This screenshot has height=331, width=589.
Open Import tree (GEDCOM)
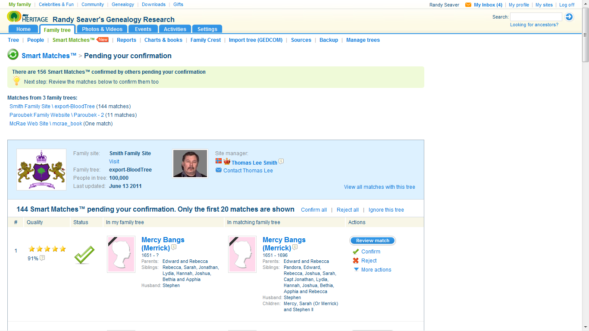pos(256,40)
